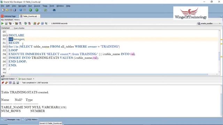Open the dropdown next to Forward button
The height and width of the screenshot is (125, 223).
(40, 10)
